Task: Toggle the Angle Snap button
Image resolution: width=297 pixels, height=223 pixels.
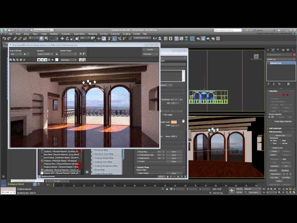Action: tap(115, 39)
